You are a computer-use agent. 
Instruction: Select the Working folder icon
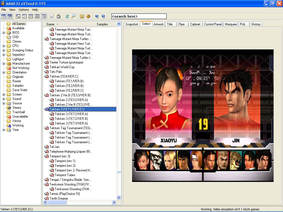coord(9,125)
